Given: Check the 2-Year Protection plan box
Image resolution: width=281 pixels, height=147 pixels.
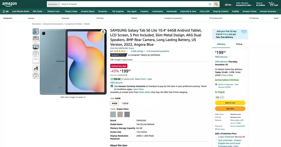Looking at the screenshot, I should click(x=216, y=137).
